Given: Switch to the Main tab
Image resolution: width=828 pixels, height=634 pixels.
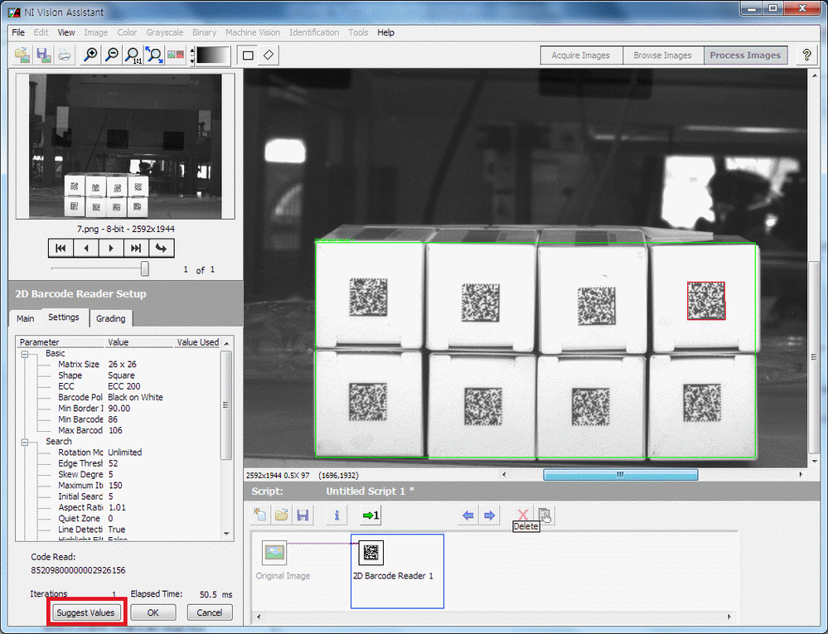Looking at the screenshot, I should (x=26, y=318).
